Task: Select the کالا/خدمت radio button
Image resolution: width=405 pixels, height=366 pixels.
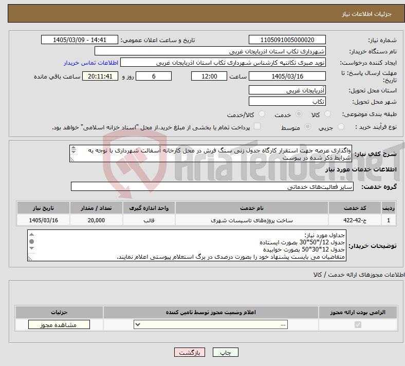Action: [x=262, y=114]
